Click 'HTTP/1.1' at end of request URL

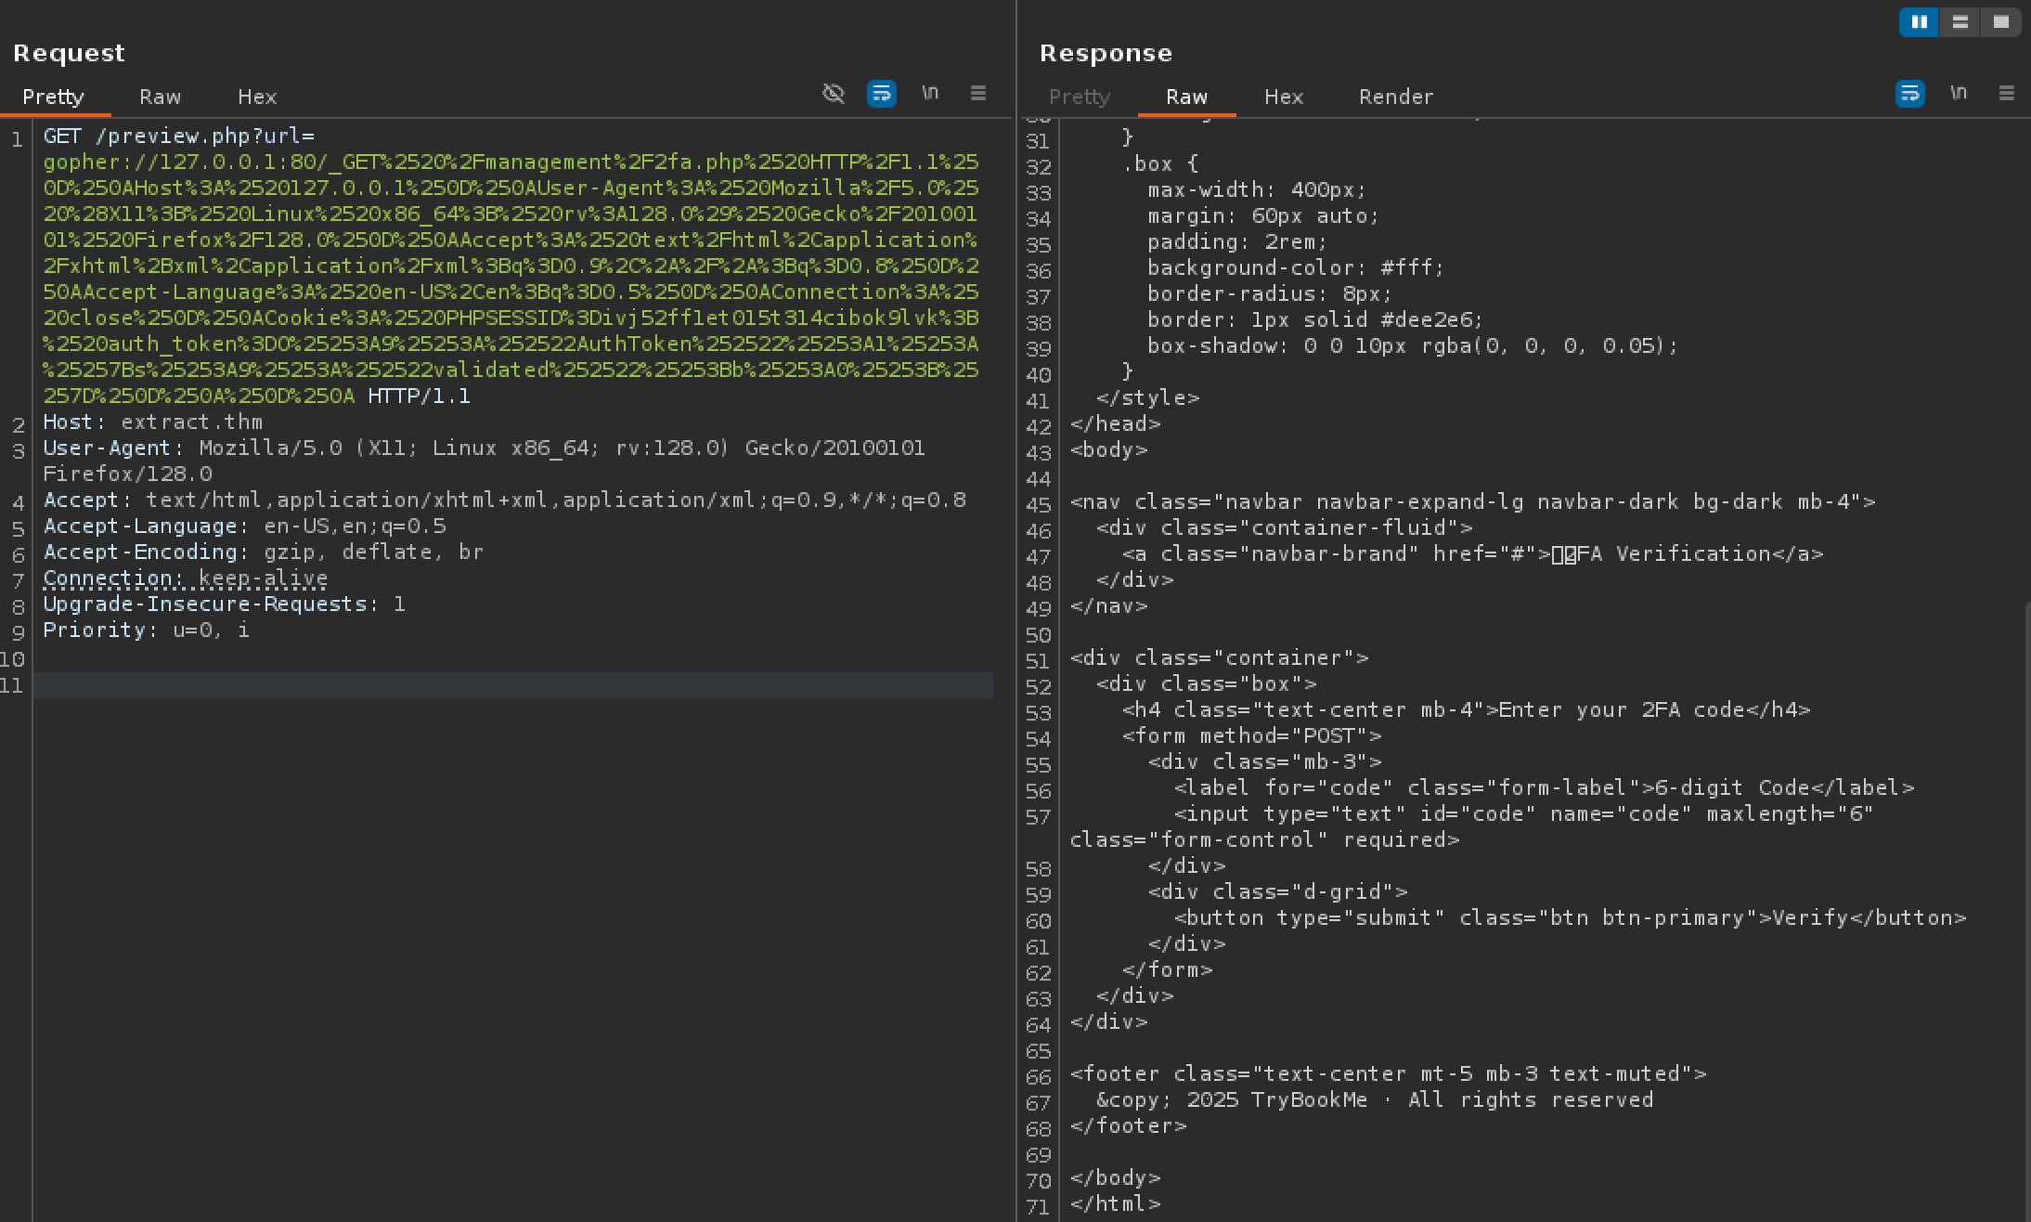[x=420, y=396]
